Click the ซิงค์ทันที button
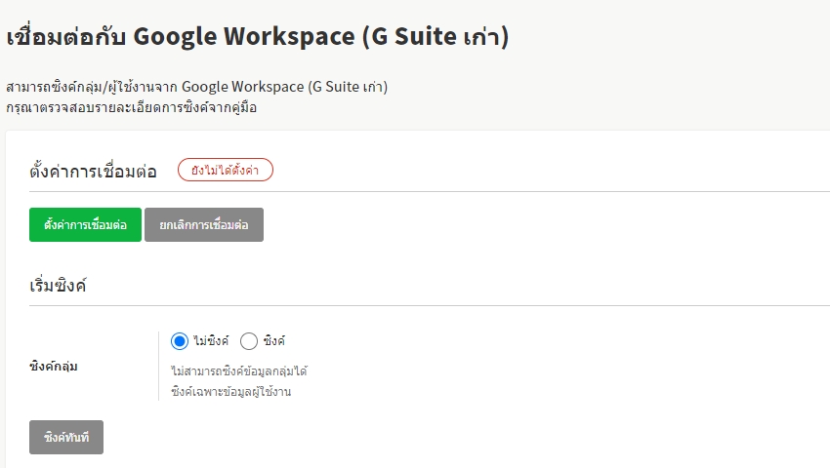The width and height of the screenshot is (830, 468). (x=66, y=438)
